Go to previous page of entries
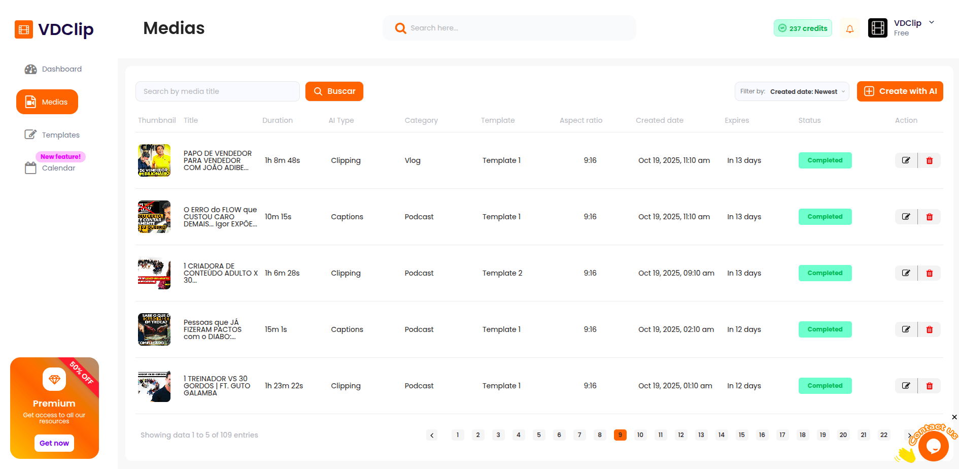The image size is (959, 469). click(x=432, y=435)
